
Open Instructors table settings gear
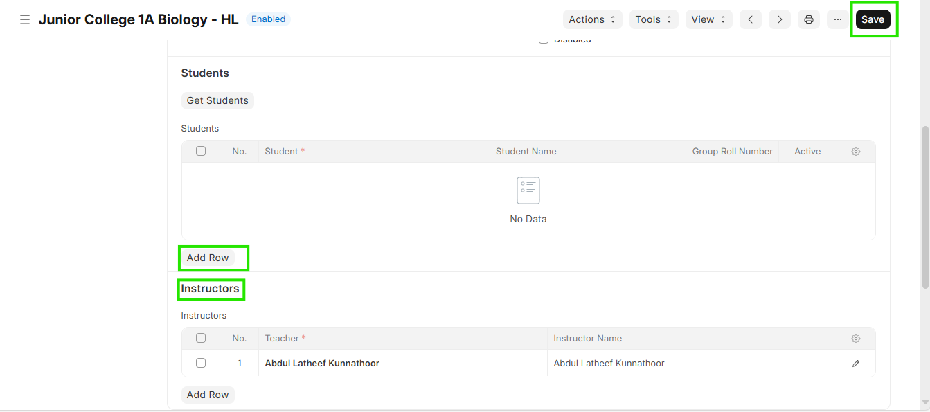(856, 339)
